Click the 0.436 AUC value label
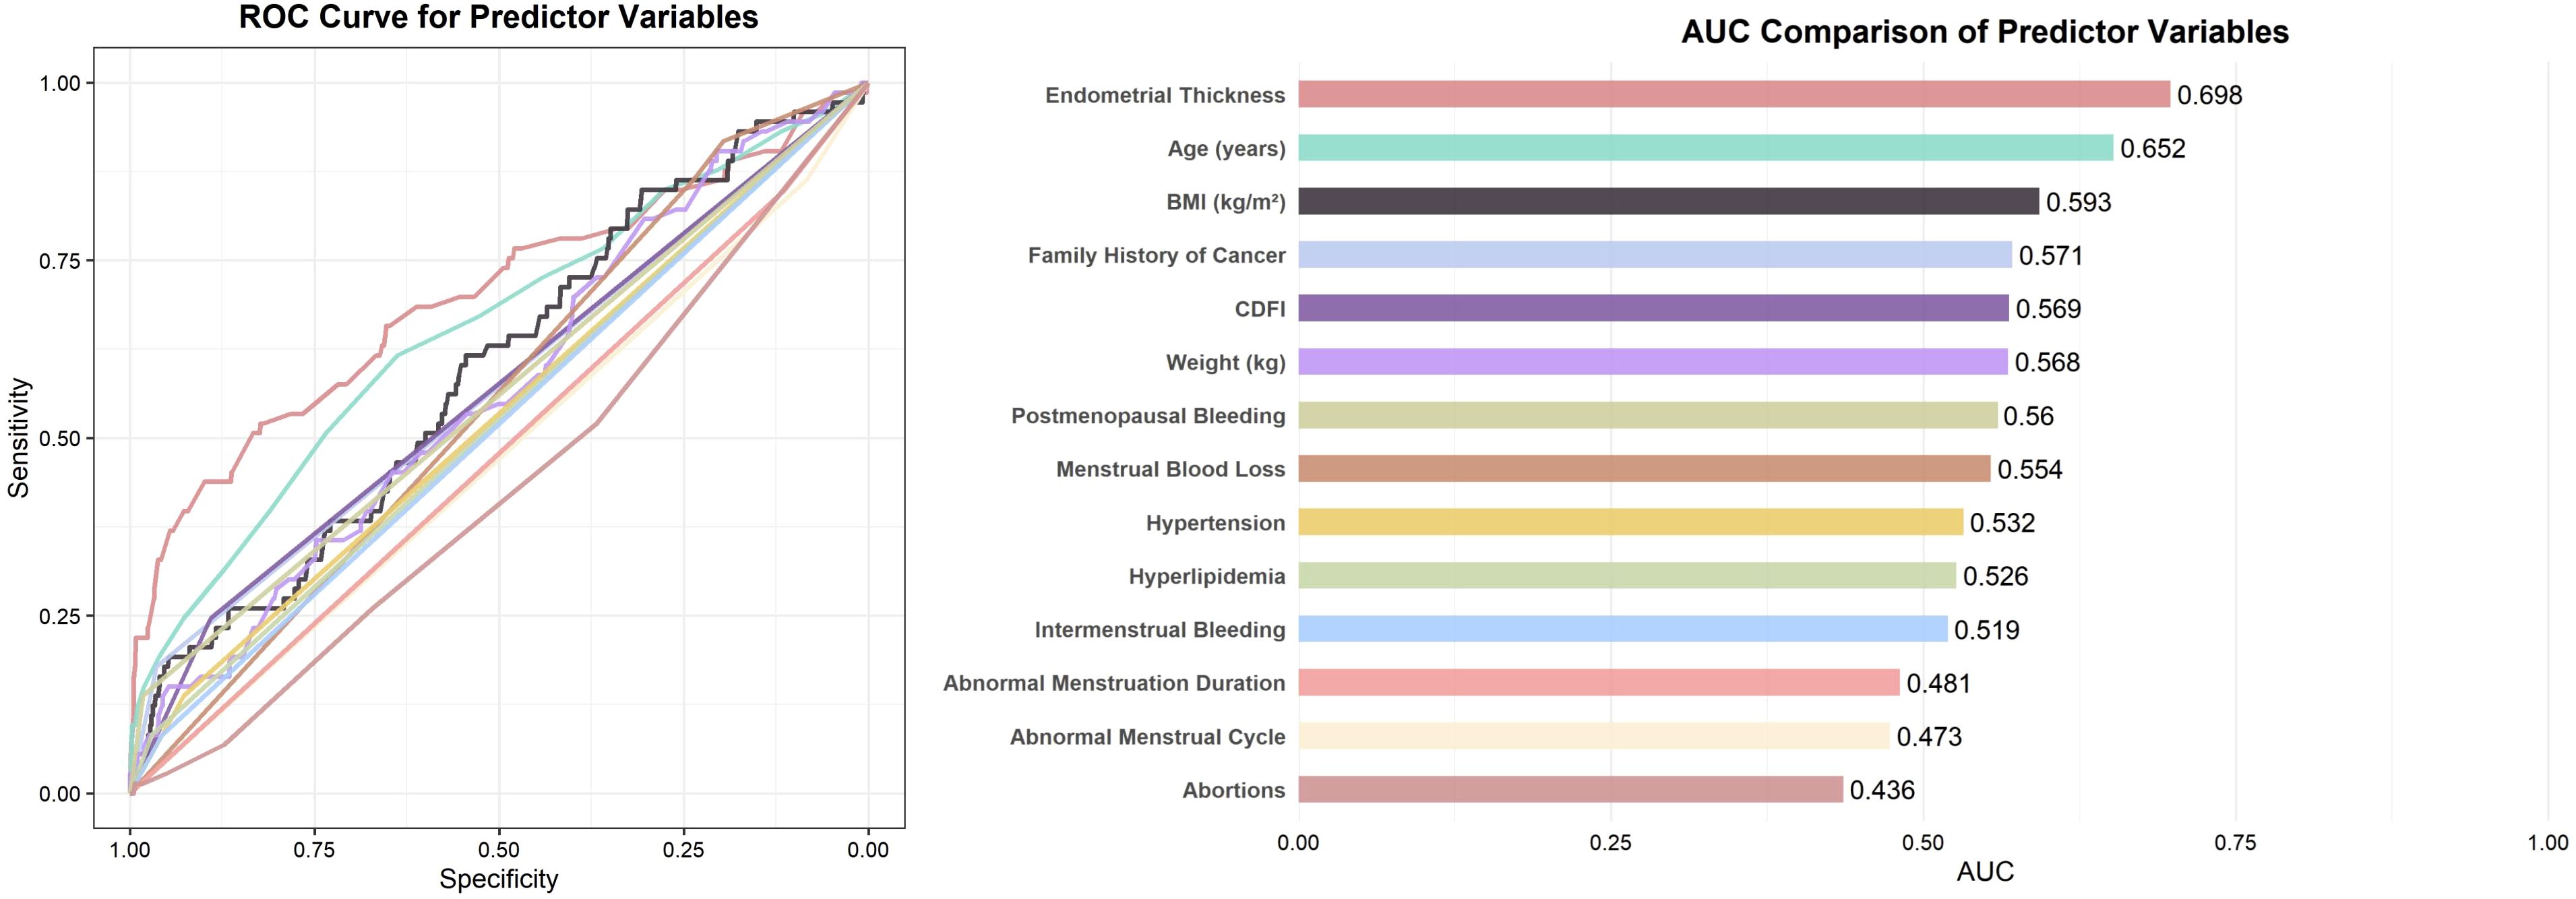The height and width of the screenshot is (899, 2576). tap(1881, 791)
